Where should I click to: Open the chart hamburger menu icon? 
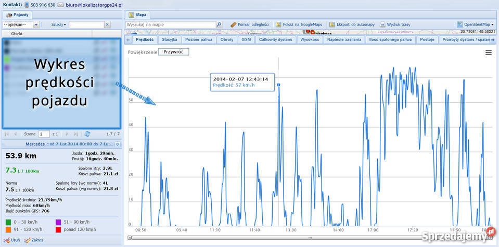(489, 53)
